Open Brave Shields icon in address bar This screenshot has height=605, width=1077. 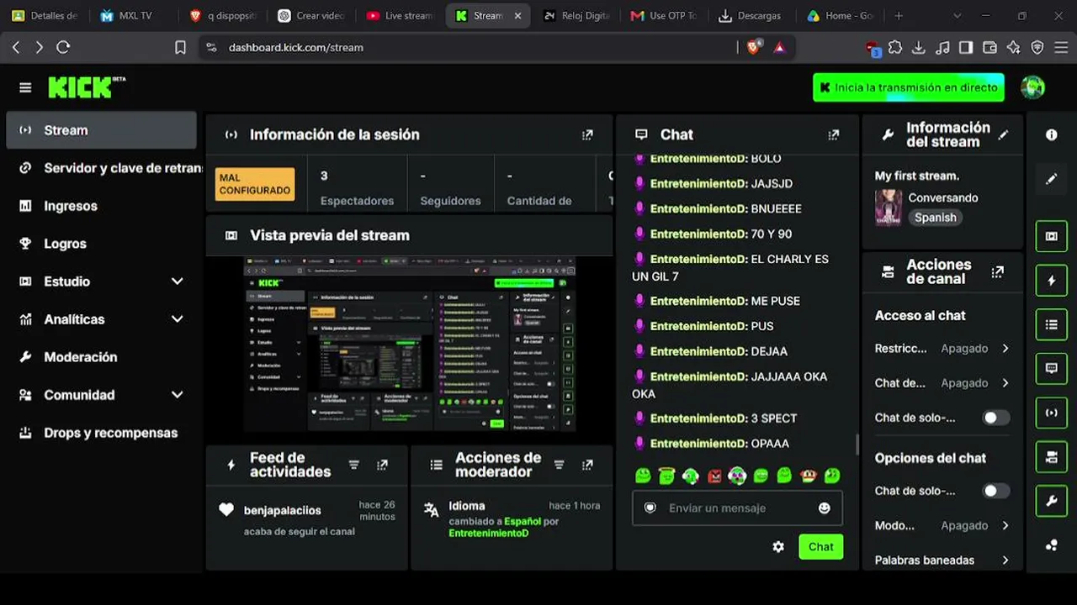click(x=753, y=48)
